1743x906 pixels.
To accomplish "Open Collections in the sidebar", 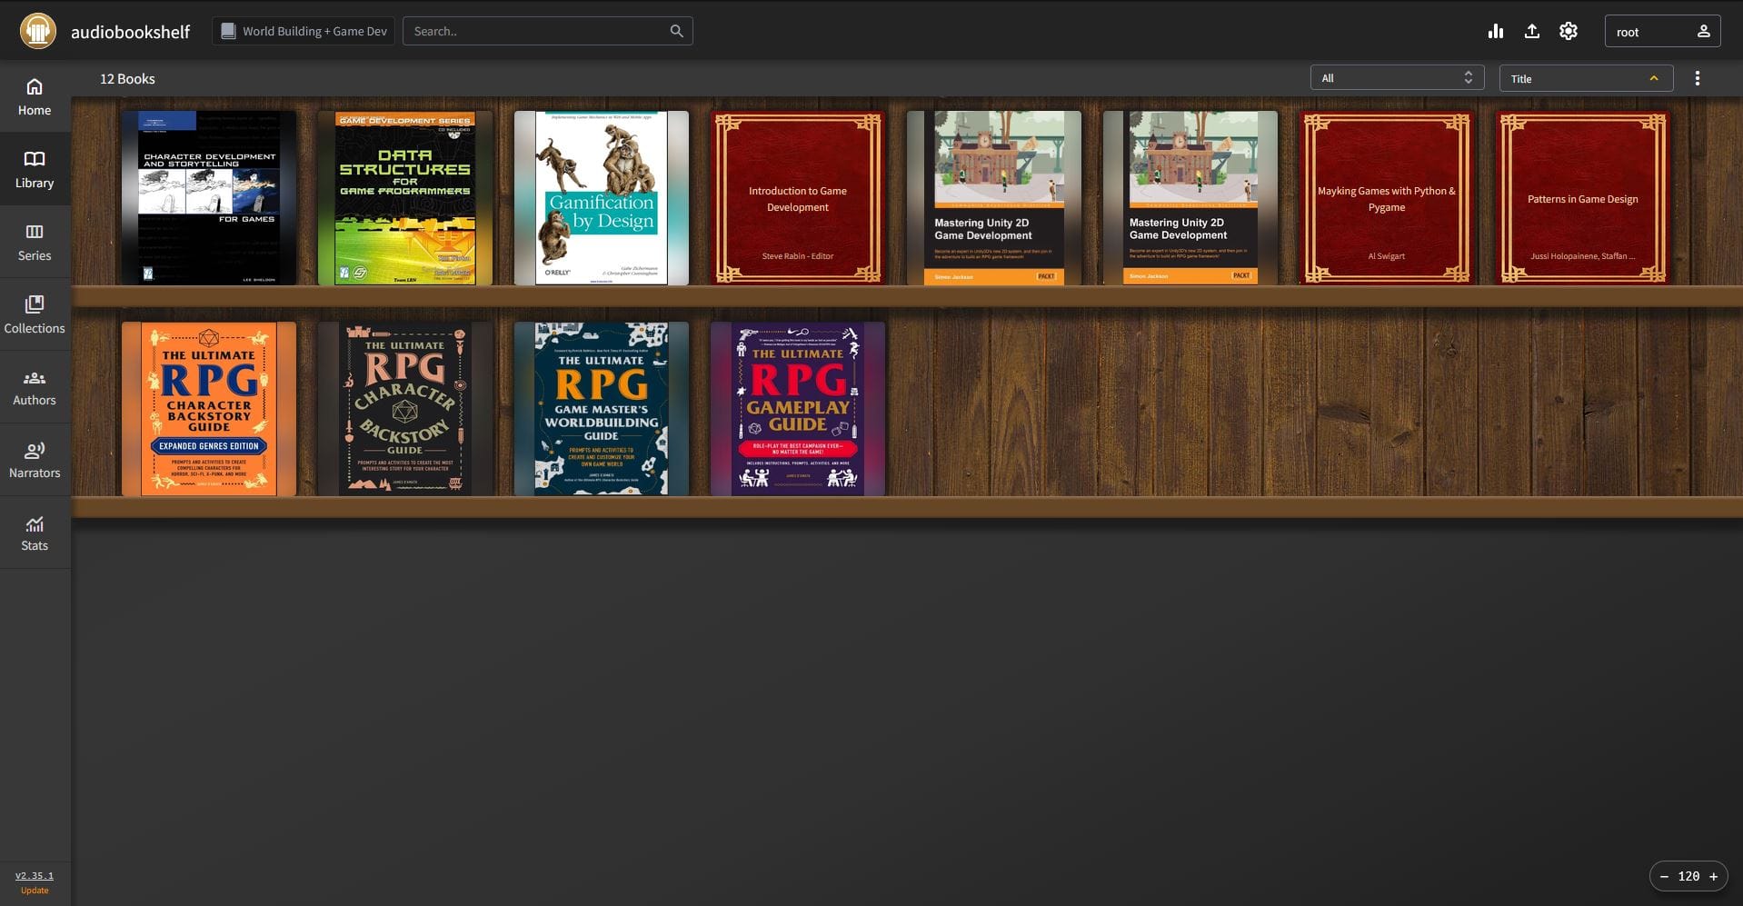I will point(35,315).
